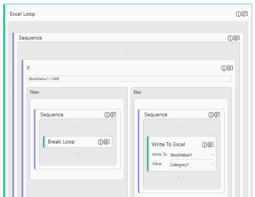Open the comment icon on If activity

pyautogui.click(x=230, y=68)
